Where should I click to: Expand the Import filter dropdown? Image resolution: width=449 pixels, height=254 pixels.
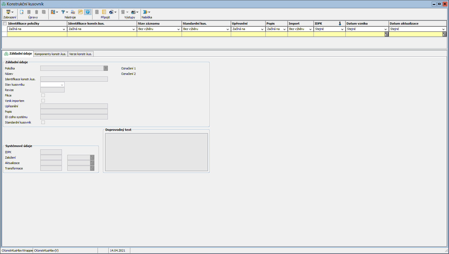310,29
